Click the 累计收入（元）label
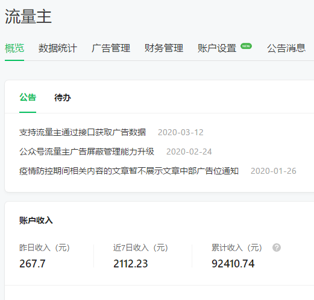 tap(237, 247)
